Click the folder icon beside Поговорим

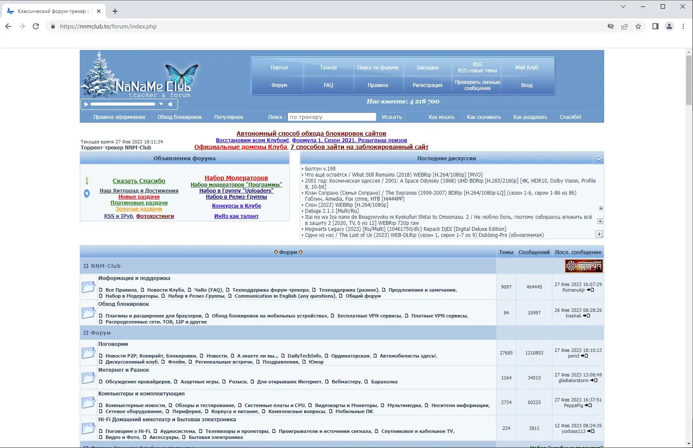pyautogui.click(x=88, y=353)
